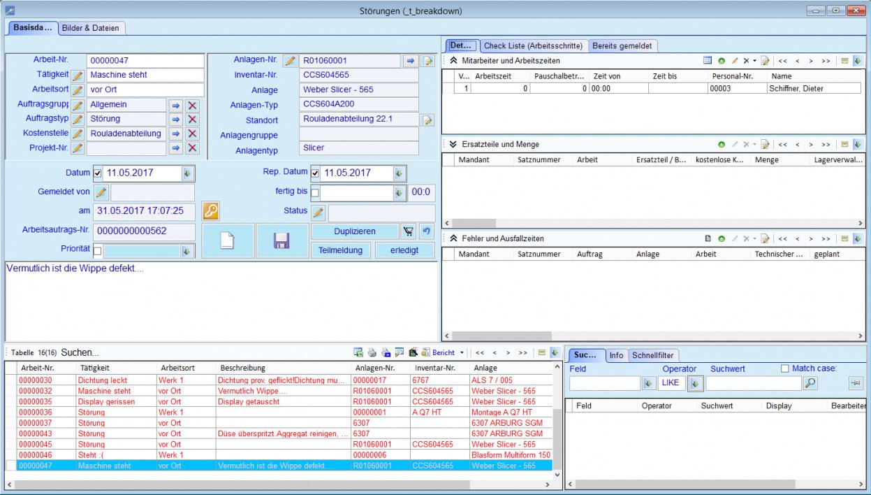
Task: Click blue arrow next to Kostenstelle field
Action: coord(175,134)
